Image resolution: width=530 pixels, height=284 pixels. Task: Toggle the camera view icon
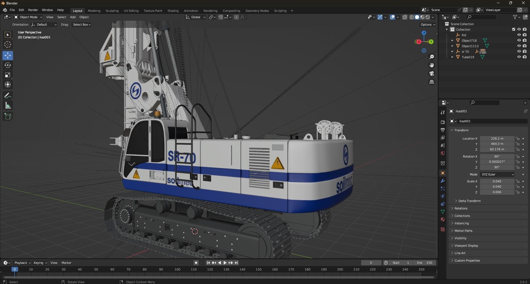pyautogui.click(x=432, y=73)
